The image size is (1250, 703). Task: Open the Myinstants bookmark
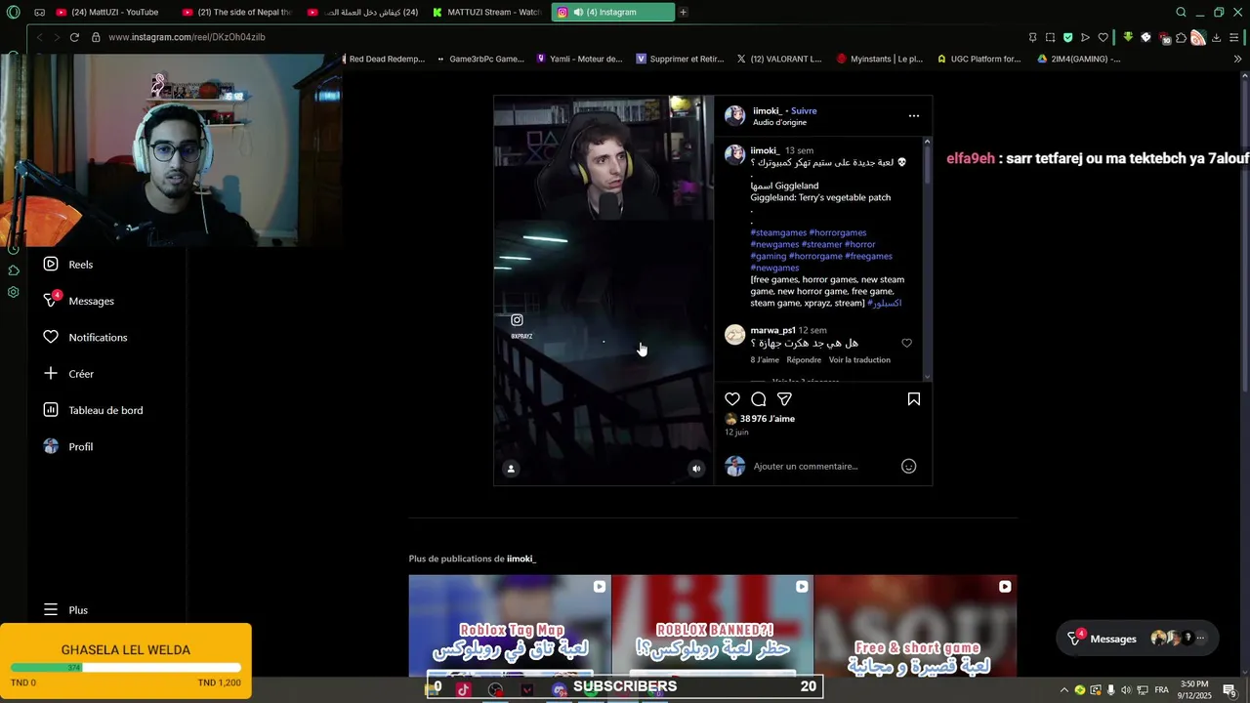coord(880,59)
